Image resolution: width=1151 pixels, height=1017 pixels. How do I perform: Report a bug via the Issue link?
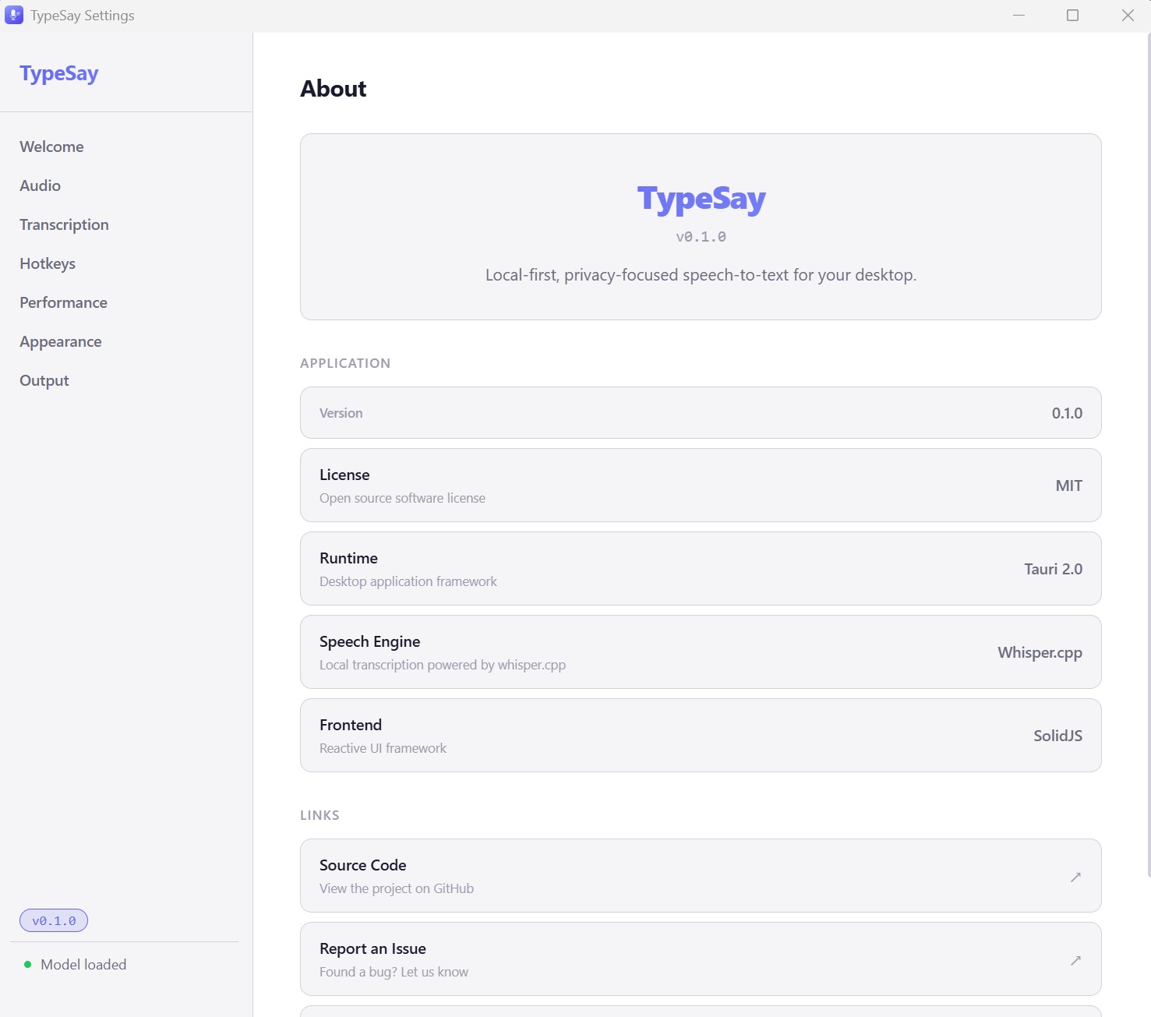[700, 959]
